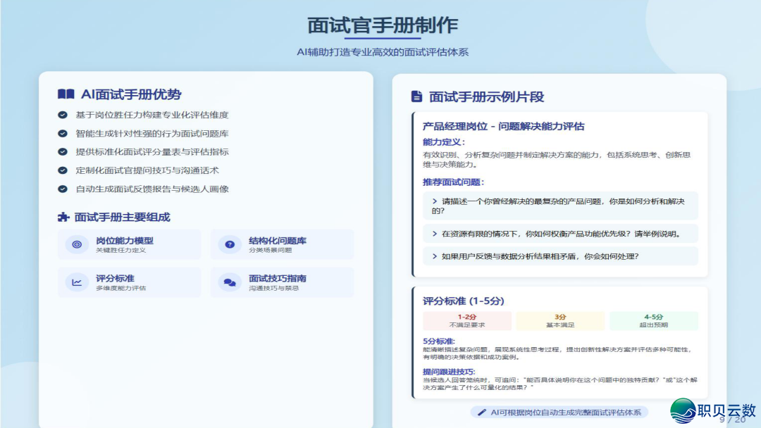Click the label 推荐面试问题:
The image size is (761, 428).
click(453, 182)
